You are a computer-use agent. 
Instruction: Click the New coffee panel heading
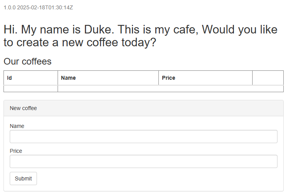coord(23,108)
